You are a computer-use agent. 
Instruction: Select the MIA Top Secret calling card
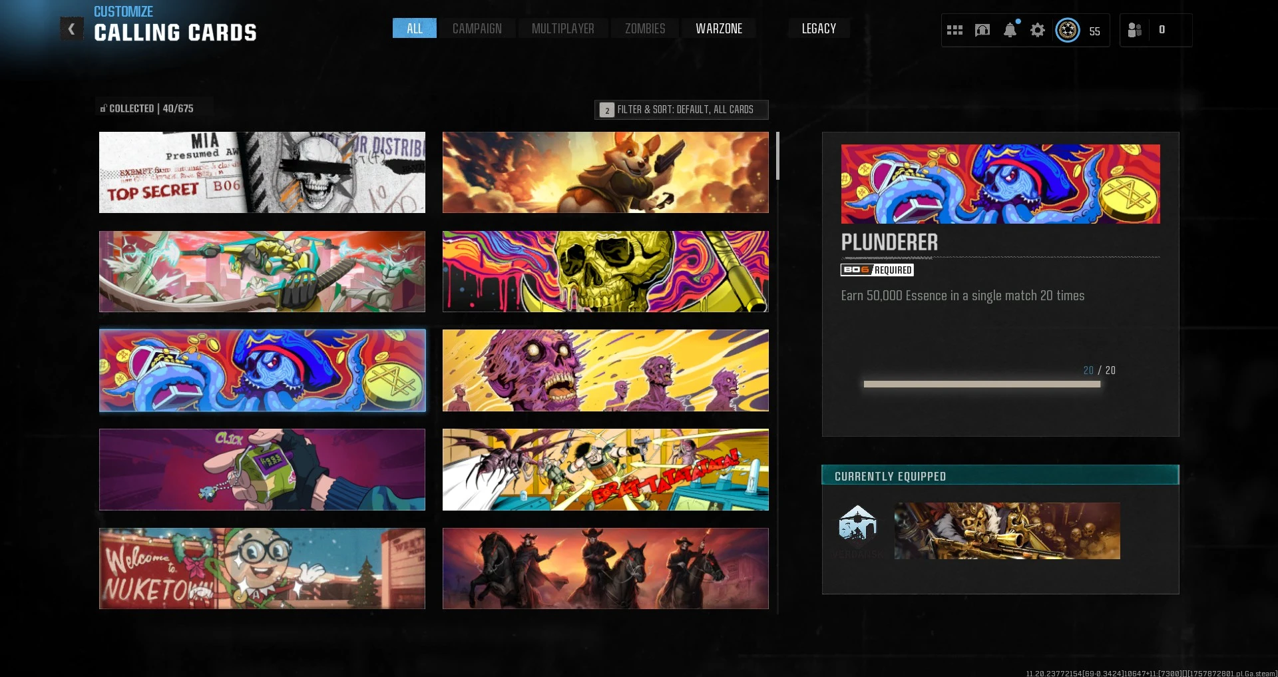262,172
